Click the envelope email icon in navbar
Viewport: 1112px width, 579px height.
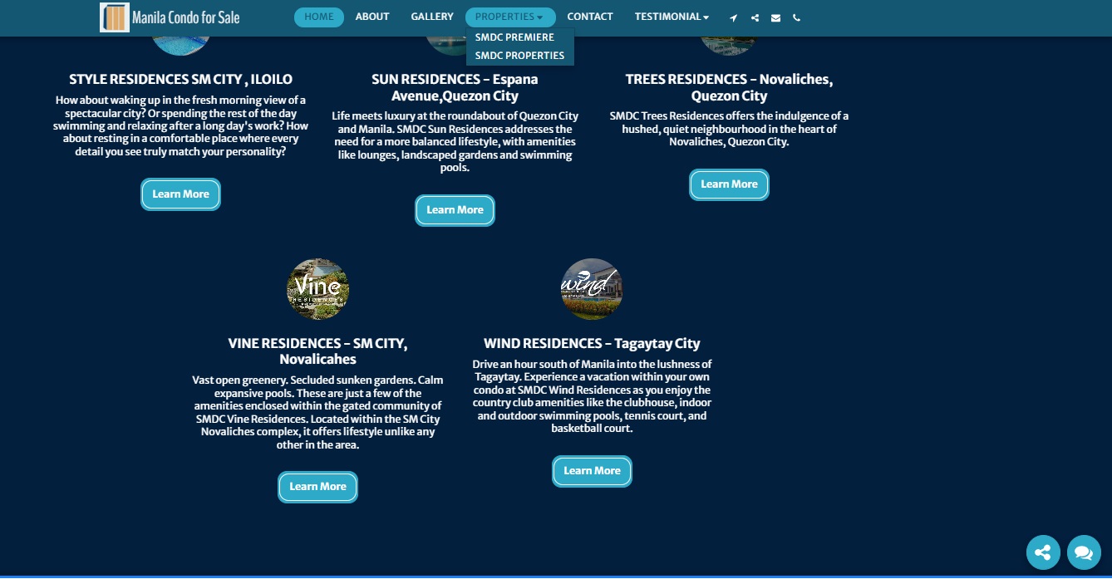coord(775,17)
